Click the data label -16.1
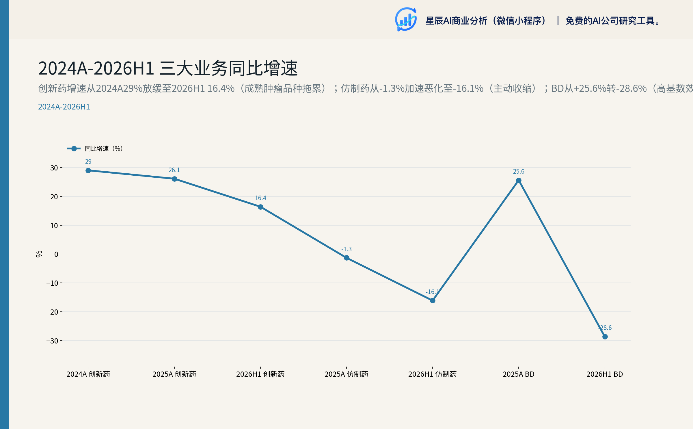Viewport: 693px width, 429px height. point(433,292)
